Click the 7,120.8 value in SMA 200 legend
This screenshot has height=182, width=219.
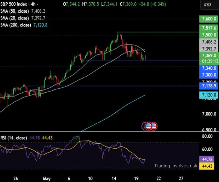click(x=40, y=25)
